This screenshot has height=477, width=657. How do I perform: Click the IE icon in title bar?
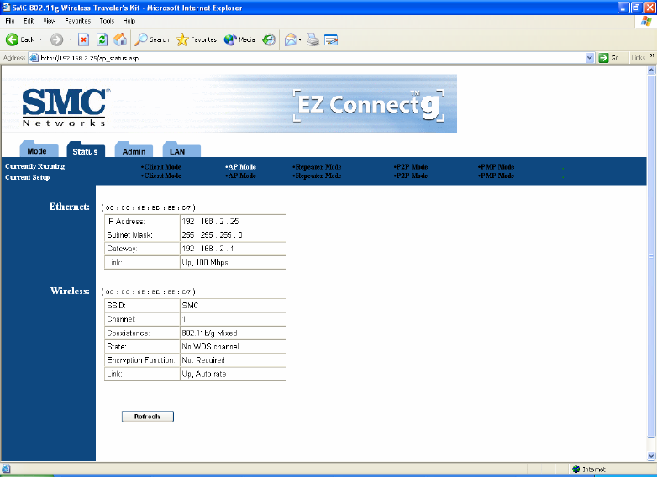tap(6, 7)
